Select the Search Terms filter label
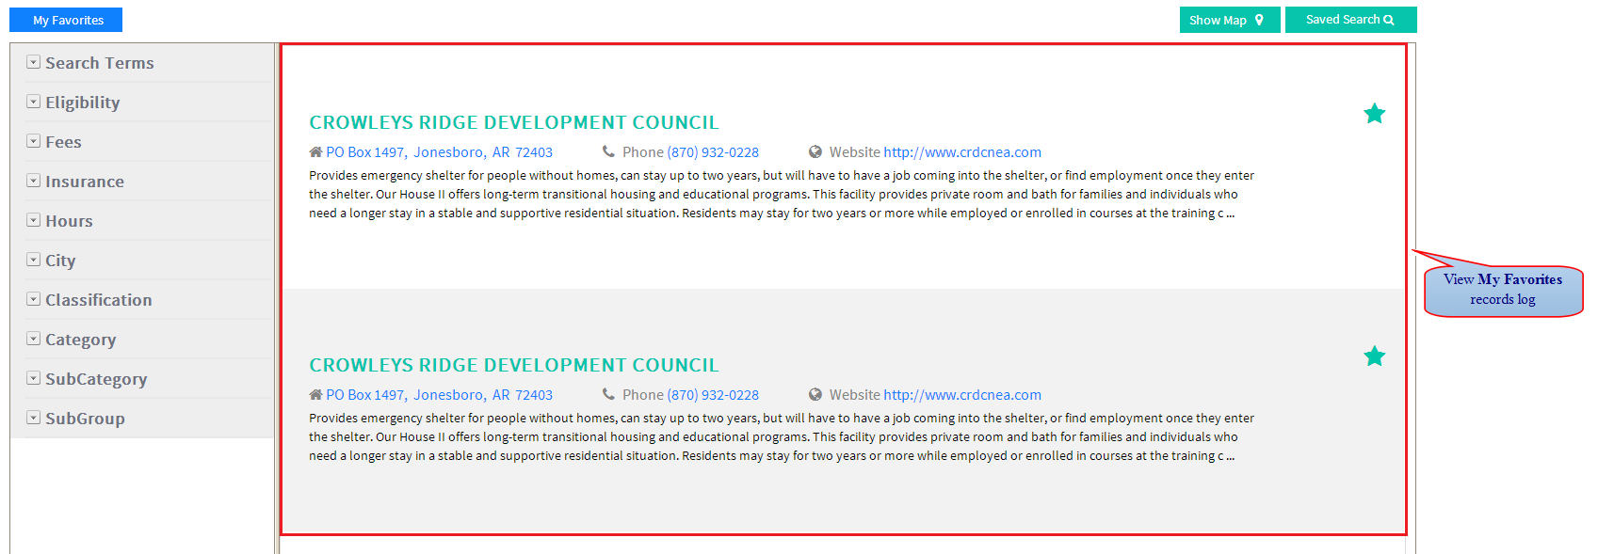The width and height of the screenshot is (1598, 554). (x=100, y=63)
